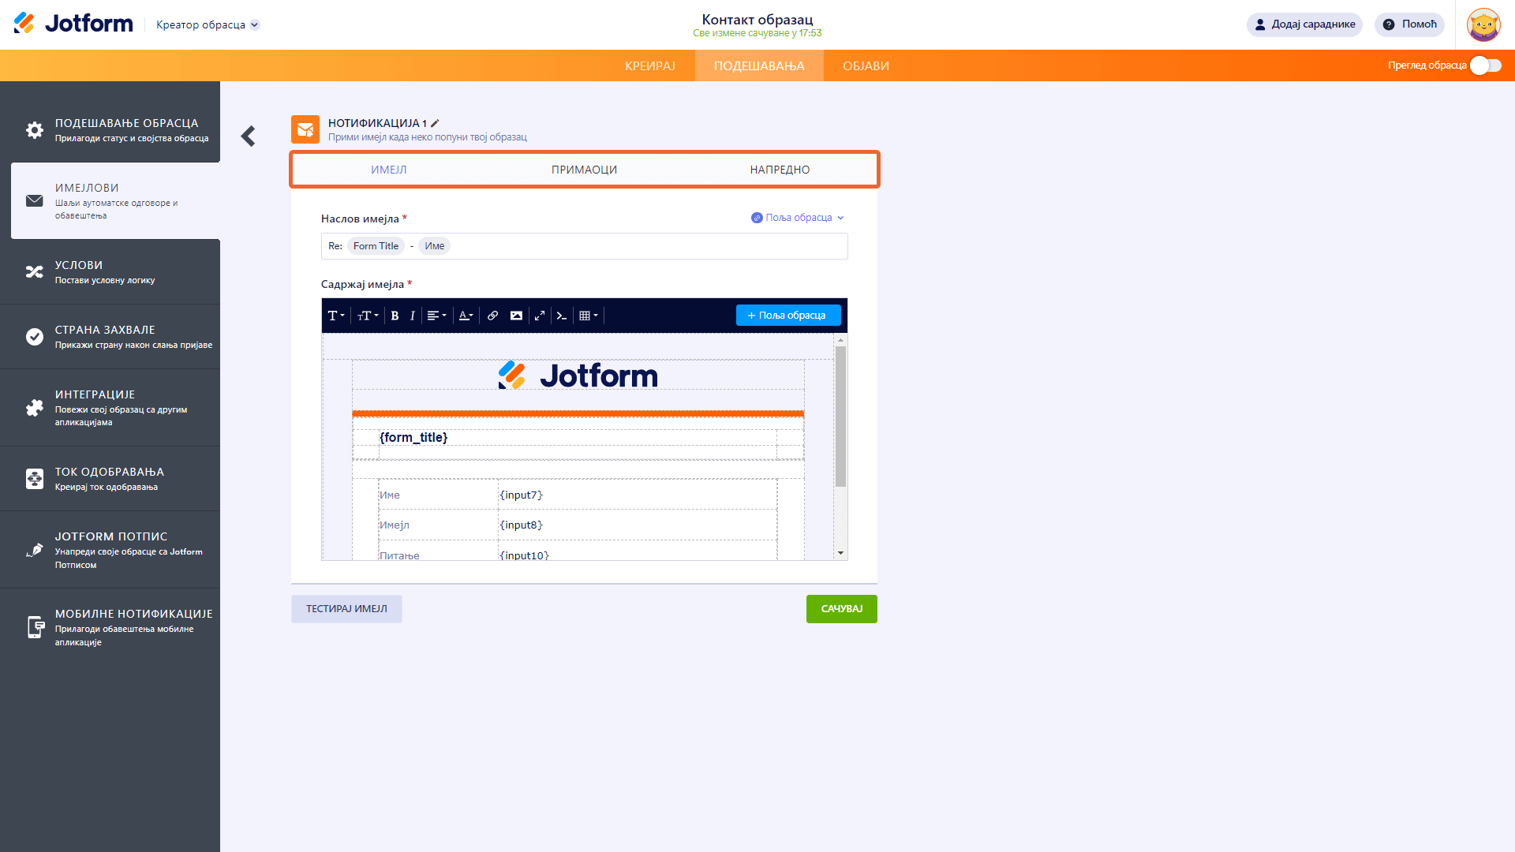Open the source code view icon
Viewport: 1515px width, 852px height.
(562, 316)
